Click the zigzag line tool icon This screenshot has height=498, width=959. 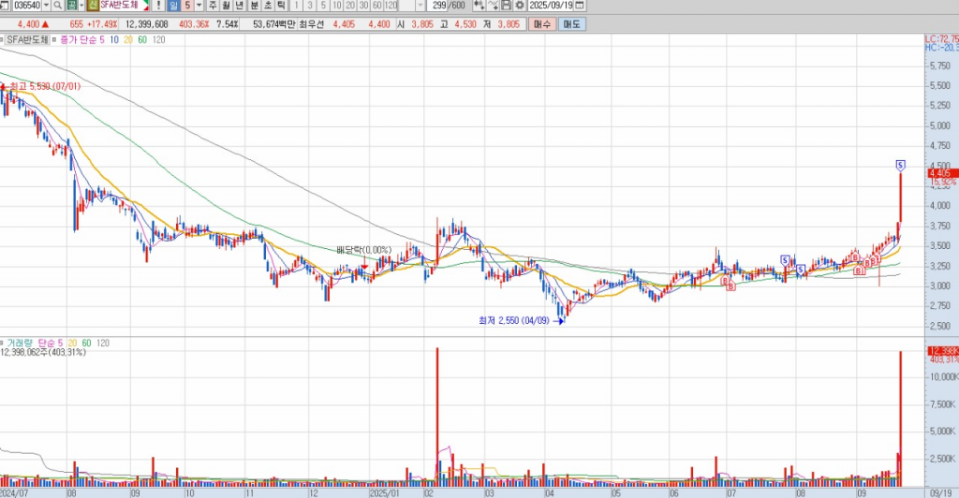[x=493, y=6]
